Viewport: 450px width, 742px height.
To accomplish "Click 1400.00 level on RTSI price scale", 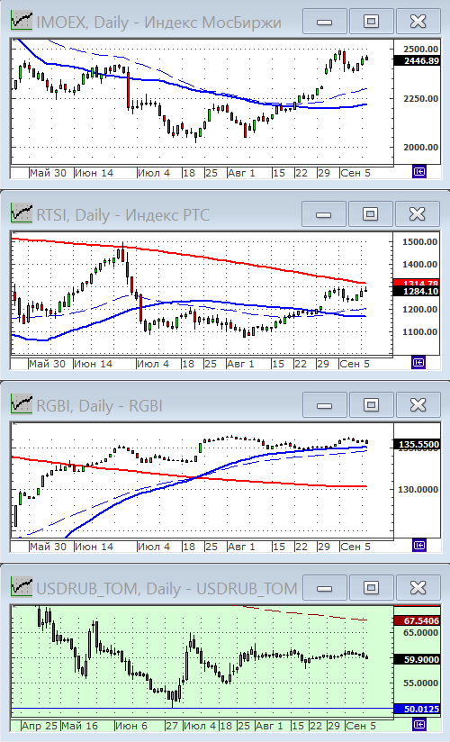I will (x=419, y=264).
